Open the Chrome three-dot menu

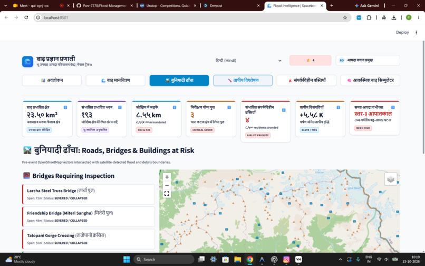tap(419, 17)
